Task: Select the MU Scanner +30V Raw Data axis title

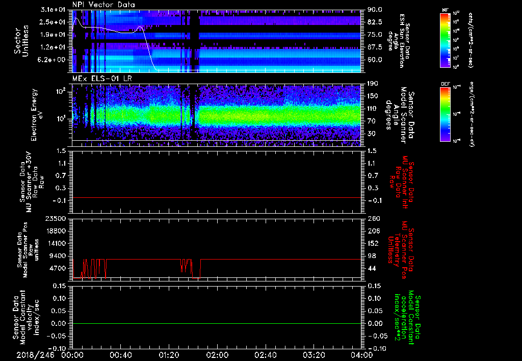Action: (x=32, y=182)
